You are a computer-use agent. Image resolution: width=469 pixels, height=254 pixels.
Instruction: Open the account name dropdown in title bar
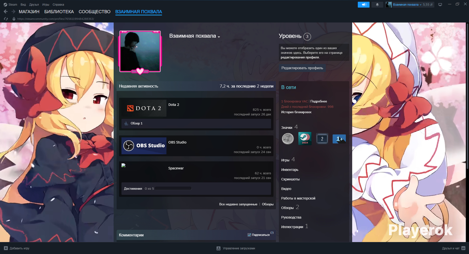point(407,5)
